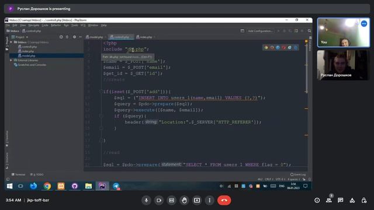Click Add Configuration button
Screen dimensions: 374x210
[260, 31]
